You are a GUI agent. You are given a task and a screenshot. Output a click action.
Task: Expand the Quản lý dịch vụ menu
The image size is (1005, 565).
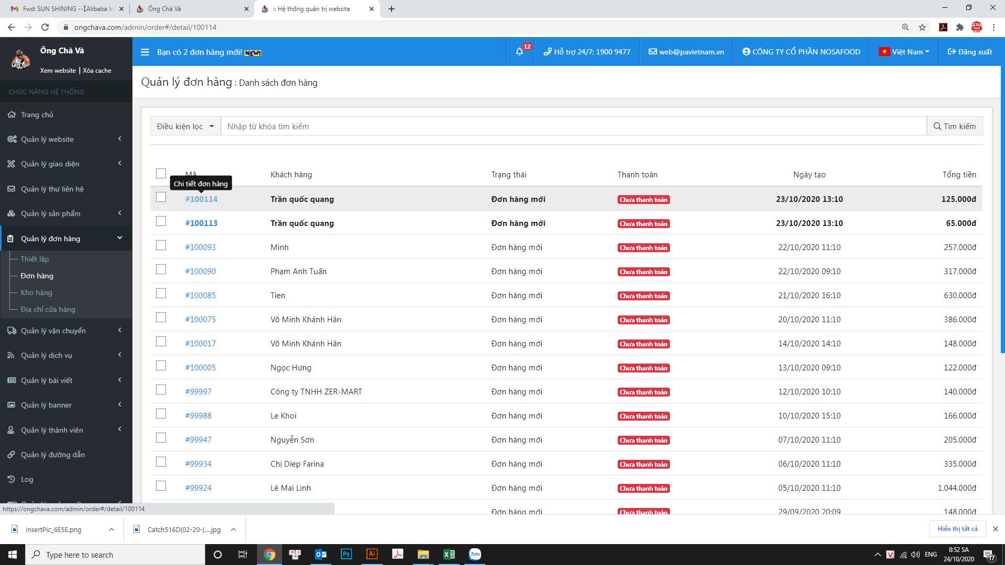coord(66,355)
